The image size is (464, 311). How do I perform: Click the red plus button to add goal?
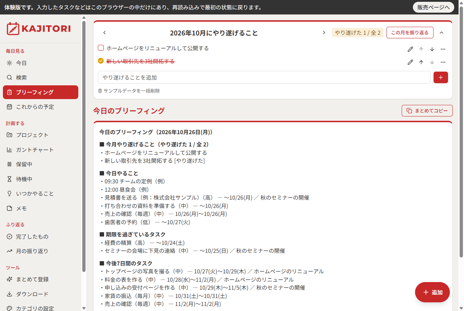pyautogui.click(x=441, y=77)
